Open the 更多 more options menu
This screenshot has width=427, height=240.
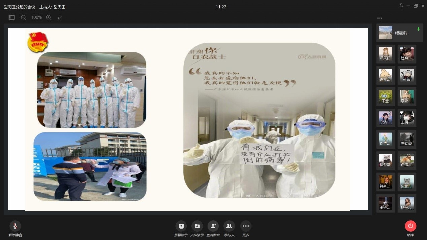[x=246, y=226]
